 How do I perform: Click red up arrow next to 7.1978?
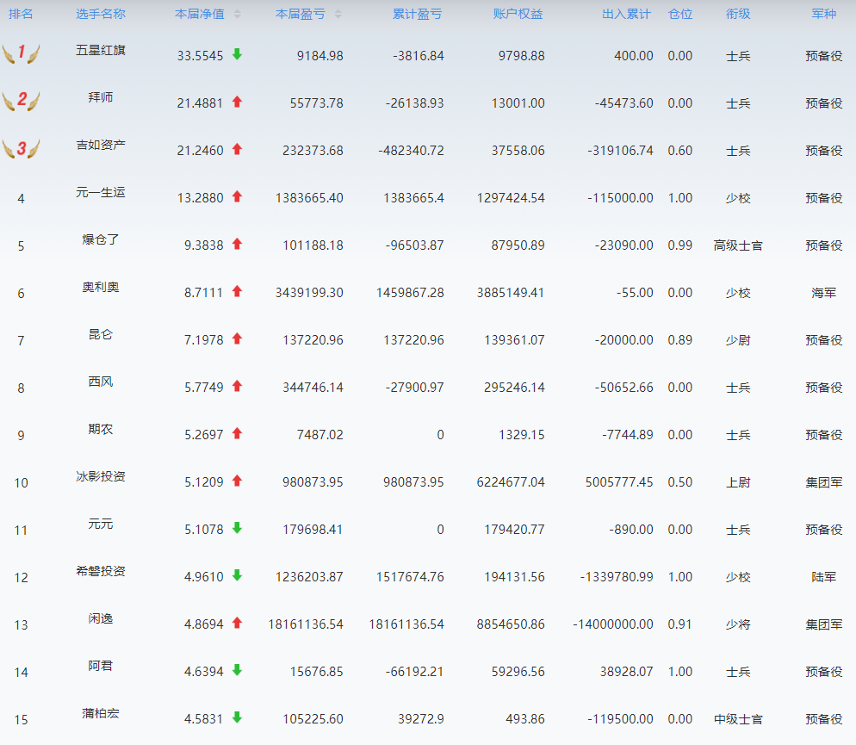237,339
